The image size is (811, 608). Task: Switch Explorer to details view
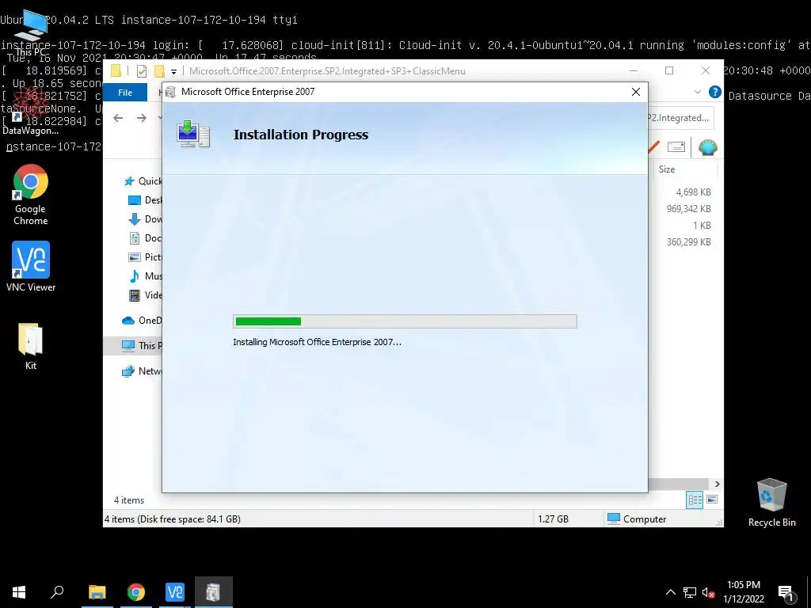click(695, 500)
